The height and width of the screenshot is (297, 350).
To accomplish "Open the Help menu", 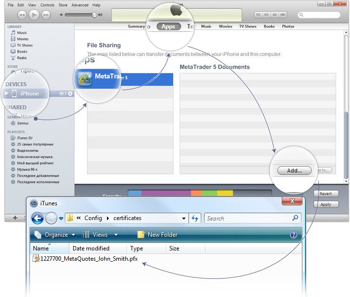I will (x=96, y=5).
